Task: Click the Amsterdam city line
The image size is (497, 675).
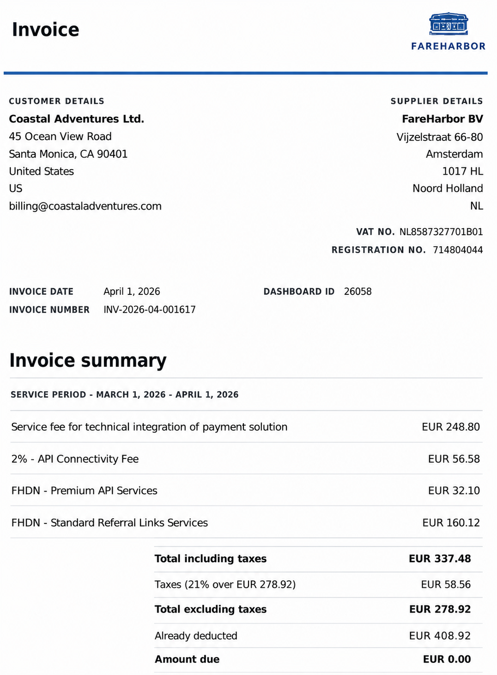Action: pos(455,154)
